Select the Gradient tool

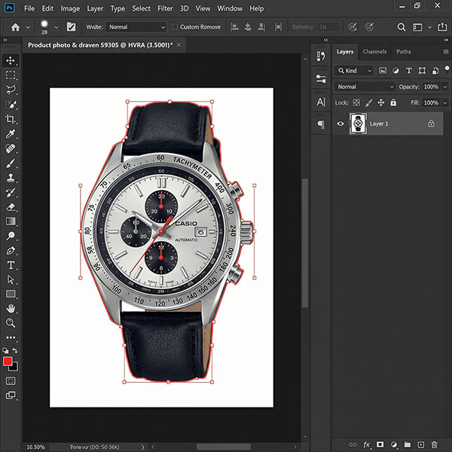pyautogui.click(x=11, y=221)
